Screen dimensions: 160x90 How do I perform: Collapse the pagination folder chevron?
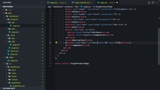pos(7,83)
